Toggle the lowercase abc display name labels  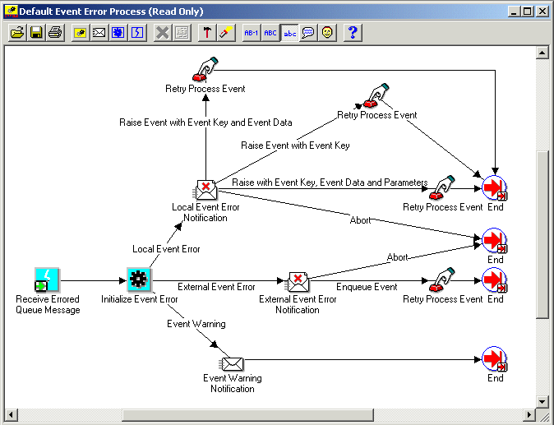pyautogui.click(x=289, y=33)
